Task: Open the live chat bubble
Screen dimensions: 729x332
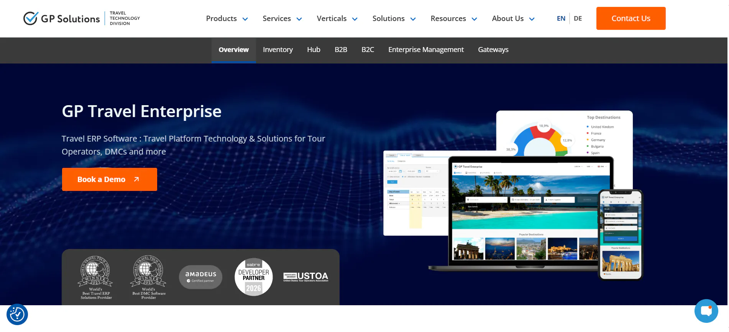Action: coord(706,311)
